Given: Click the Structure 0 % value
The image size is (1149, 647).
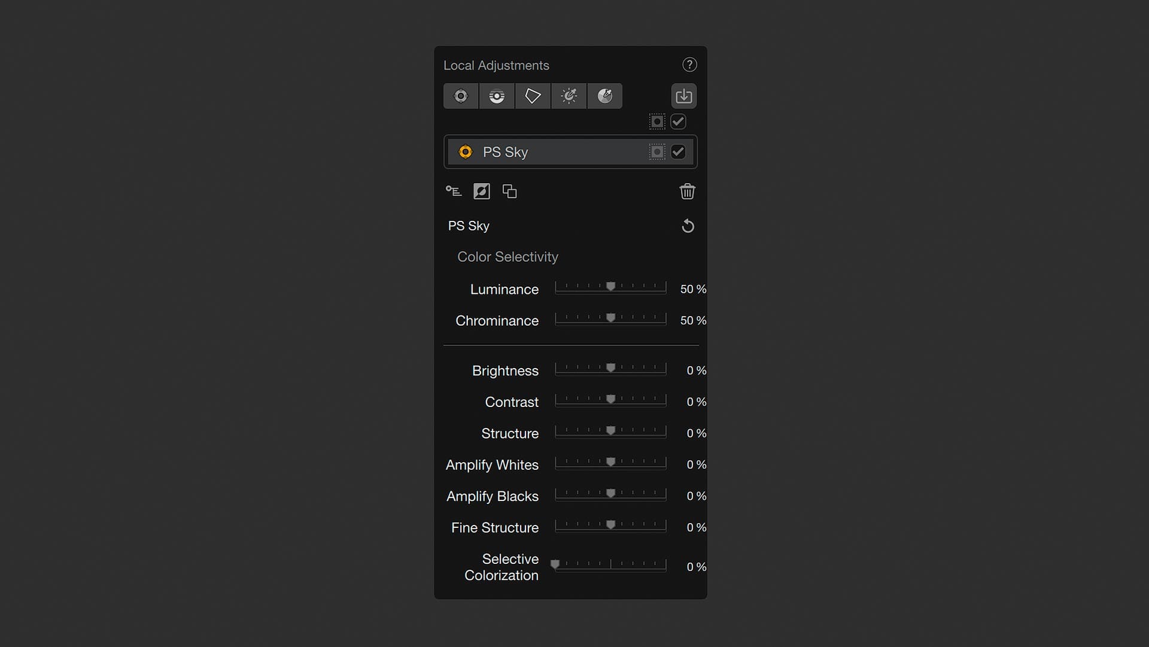Looking at the screenshot, I should pyautogui.click(x=697, y=433).
